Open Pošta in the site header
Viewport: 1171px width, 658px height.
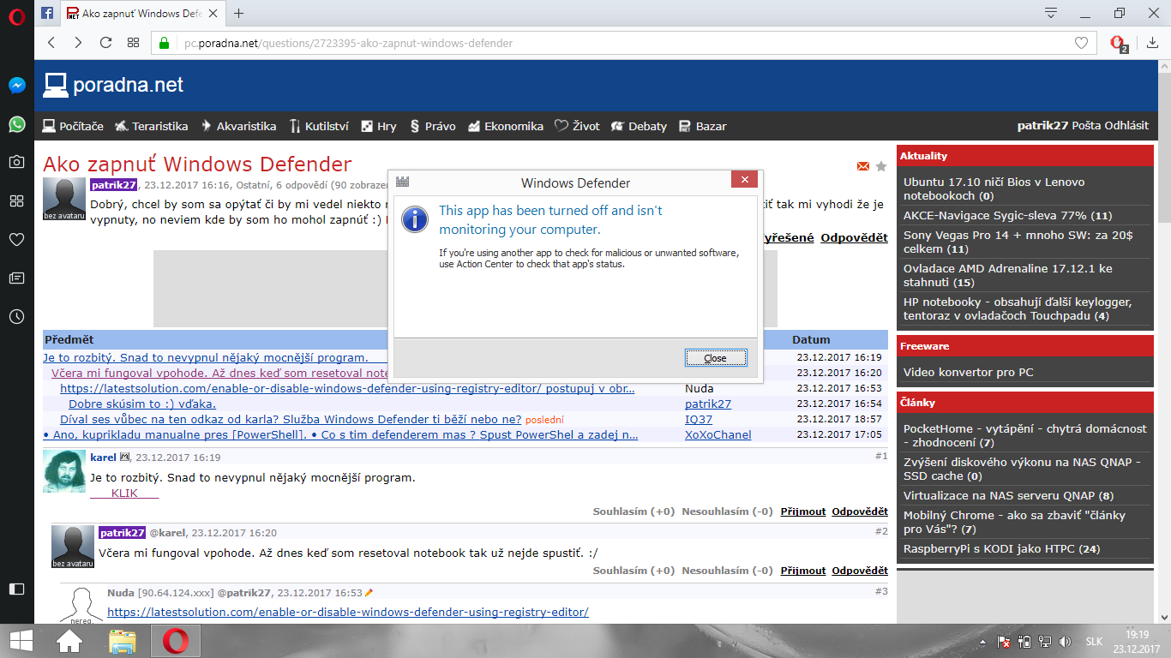pyautogui.click(x=1085, y=126)
